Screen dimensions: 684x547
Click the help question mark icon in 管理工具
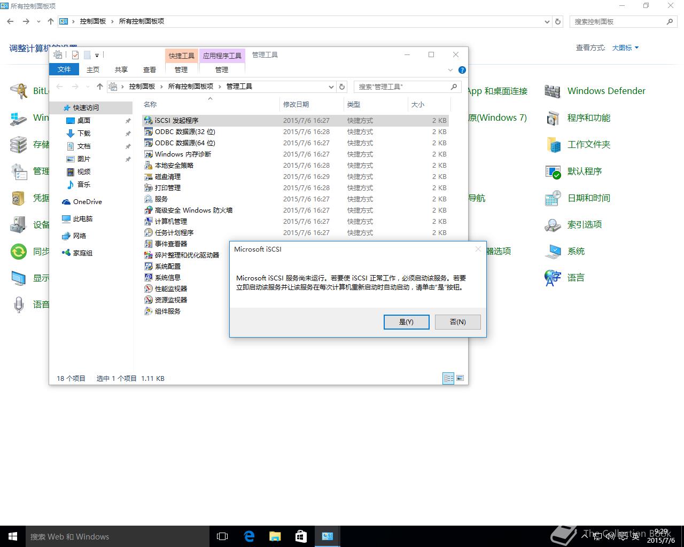click(x=462, y=70)
